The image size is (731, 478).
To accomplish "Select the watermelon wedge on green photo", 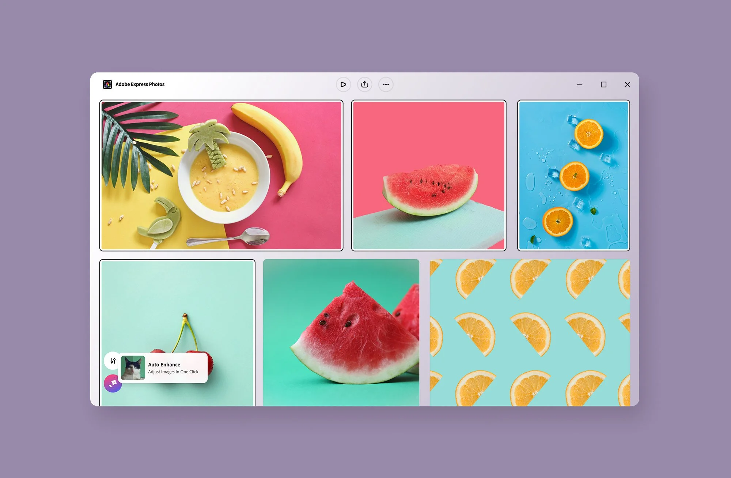I will click(x=341, y=332).
